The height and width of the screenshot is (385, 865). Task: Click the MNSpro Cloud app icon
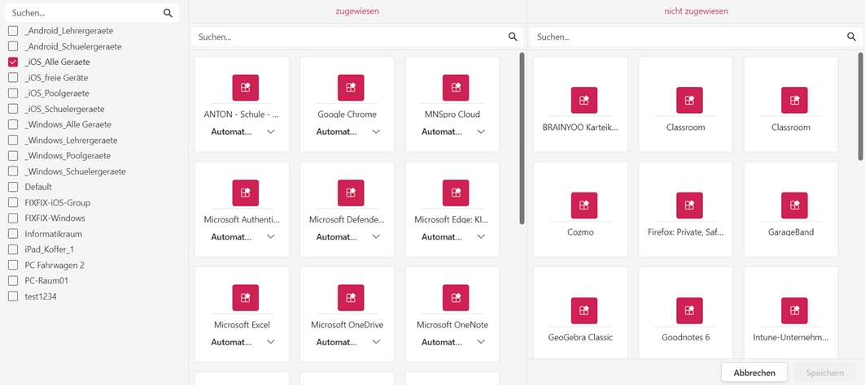click(456, 88)
